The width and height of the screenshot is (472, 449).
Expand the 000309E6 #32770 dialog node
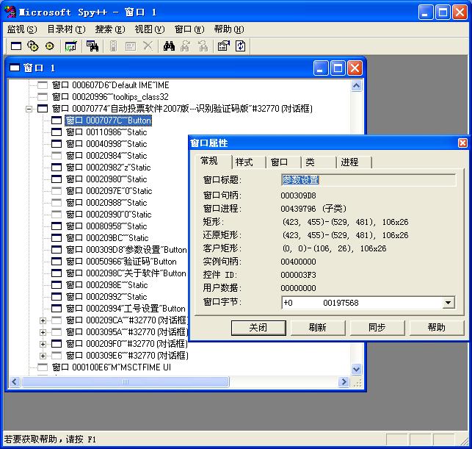pos(43,356)
